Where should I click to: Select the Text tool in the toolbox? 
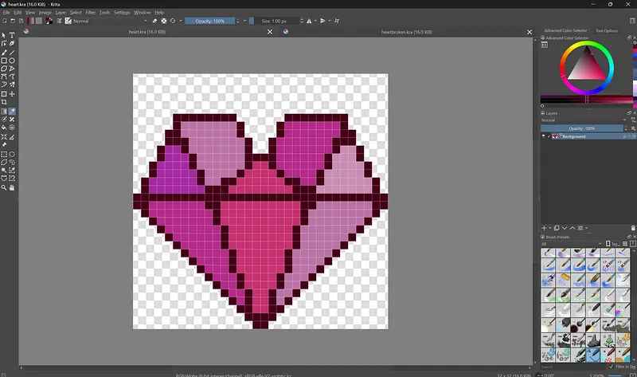[12, 36]
